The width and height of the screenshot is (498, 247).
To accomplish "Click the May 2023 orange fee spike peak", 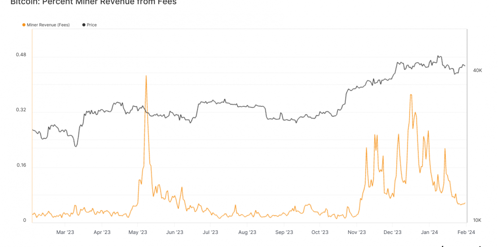I will tap(146, 76).
